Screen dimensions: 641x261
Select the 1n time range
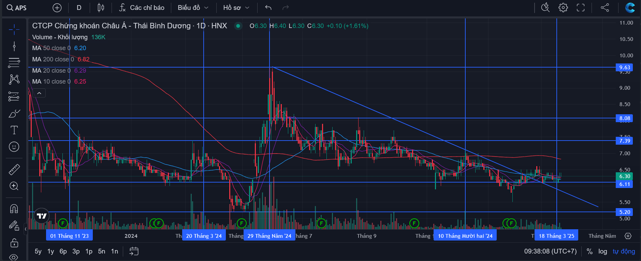click(x=115, y=251)
